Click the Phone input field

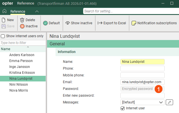[142, 68]
